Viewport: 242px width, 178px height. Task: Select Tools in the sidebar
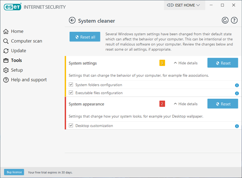click(16, 60)
